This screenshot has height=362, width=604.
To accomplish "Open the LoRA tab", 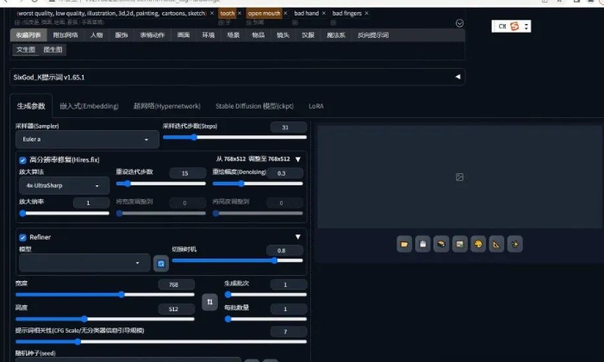I will pyautogui.click(x=316, y=106).
